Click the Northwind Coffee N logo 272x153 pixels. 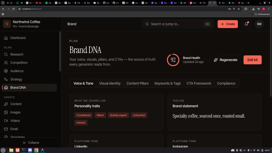coord(7,24)
